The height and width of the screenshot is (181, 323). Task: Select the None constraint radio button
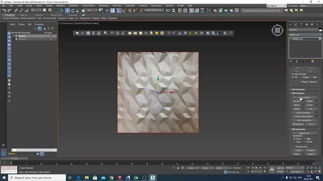pos(294,139)
